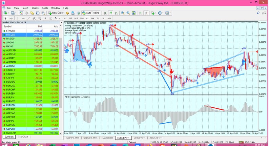Click the New Order button
The image size is (269, 146).
point(56,13)
